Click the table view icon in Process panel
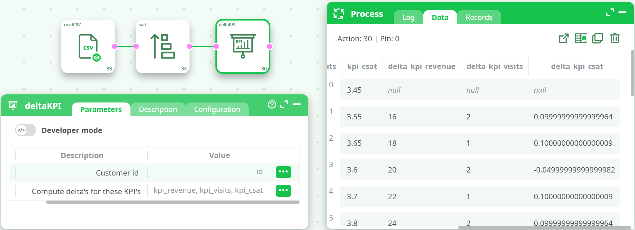635x230 pixels. point(580,38)
